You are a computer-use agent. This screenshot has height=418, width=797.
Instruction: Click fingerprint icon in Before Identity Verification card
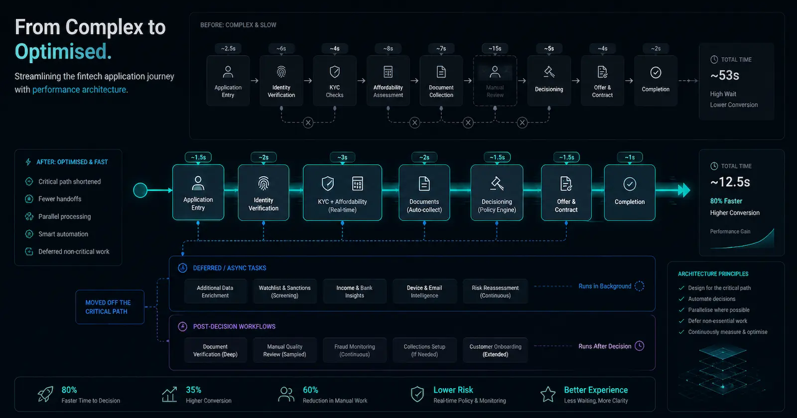pyautogui.click(x=281, y=72)
